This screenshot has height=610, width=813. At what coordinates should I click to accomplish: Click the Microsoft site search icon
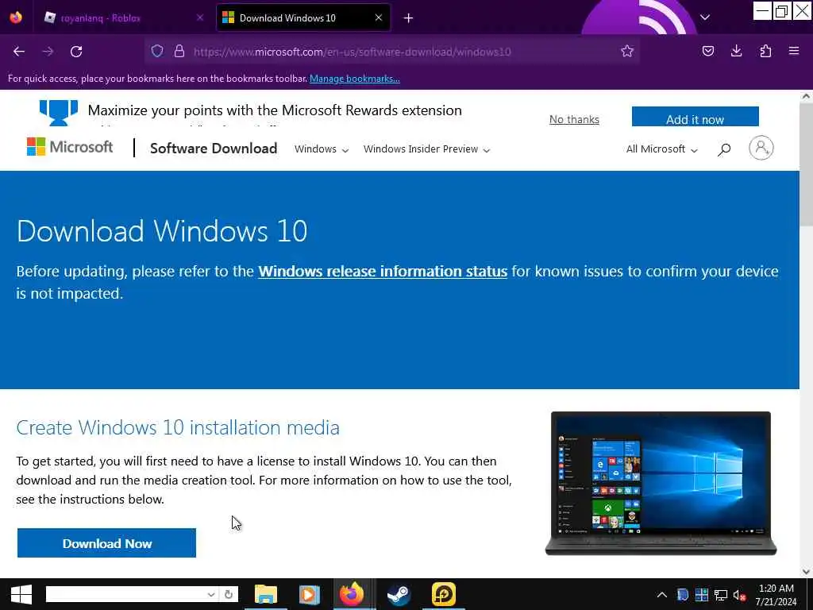724,149
